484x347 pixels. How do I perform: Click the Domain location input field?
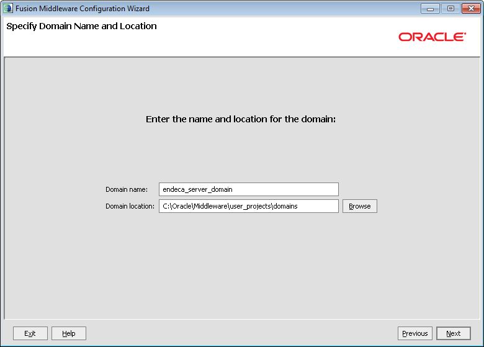point(248,206)
